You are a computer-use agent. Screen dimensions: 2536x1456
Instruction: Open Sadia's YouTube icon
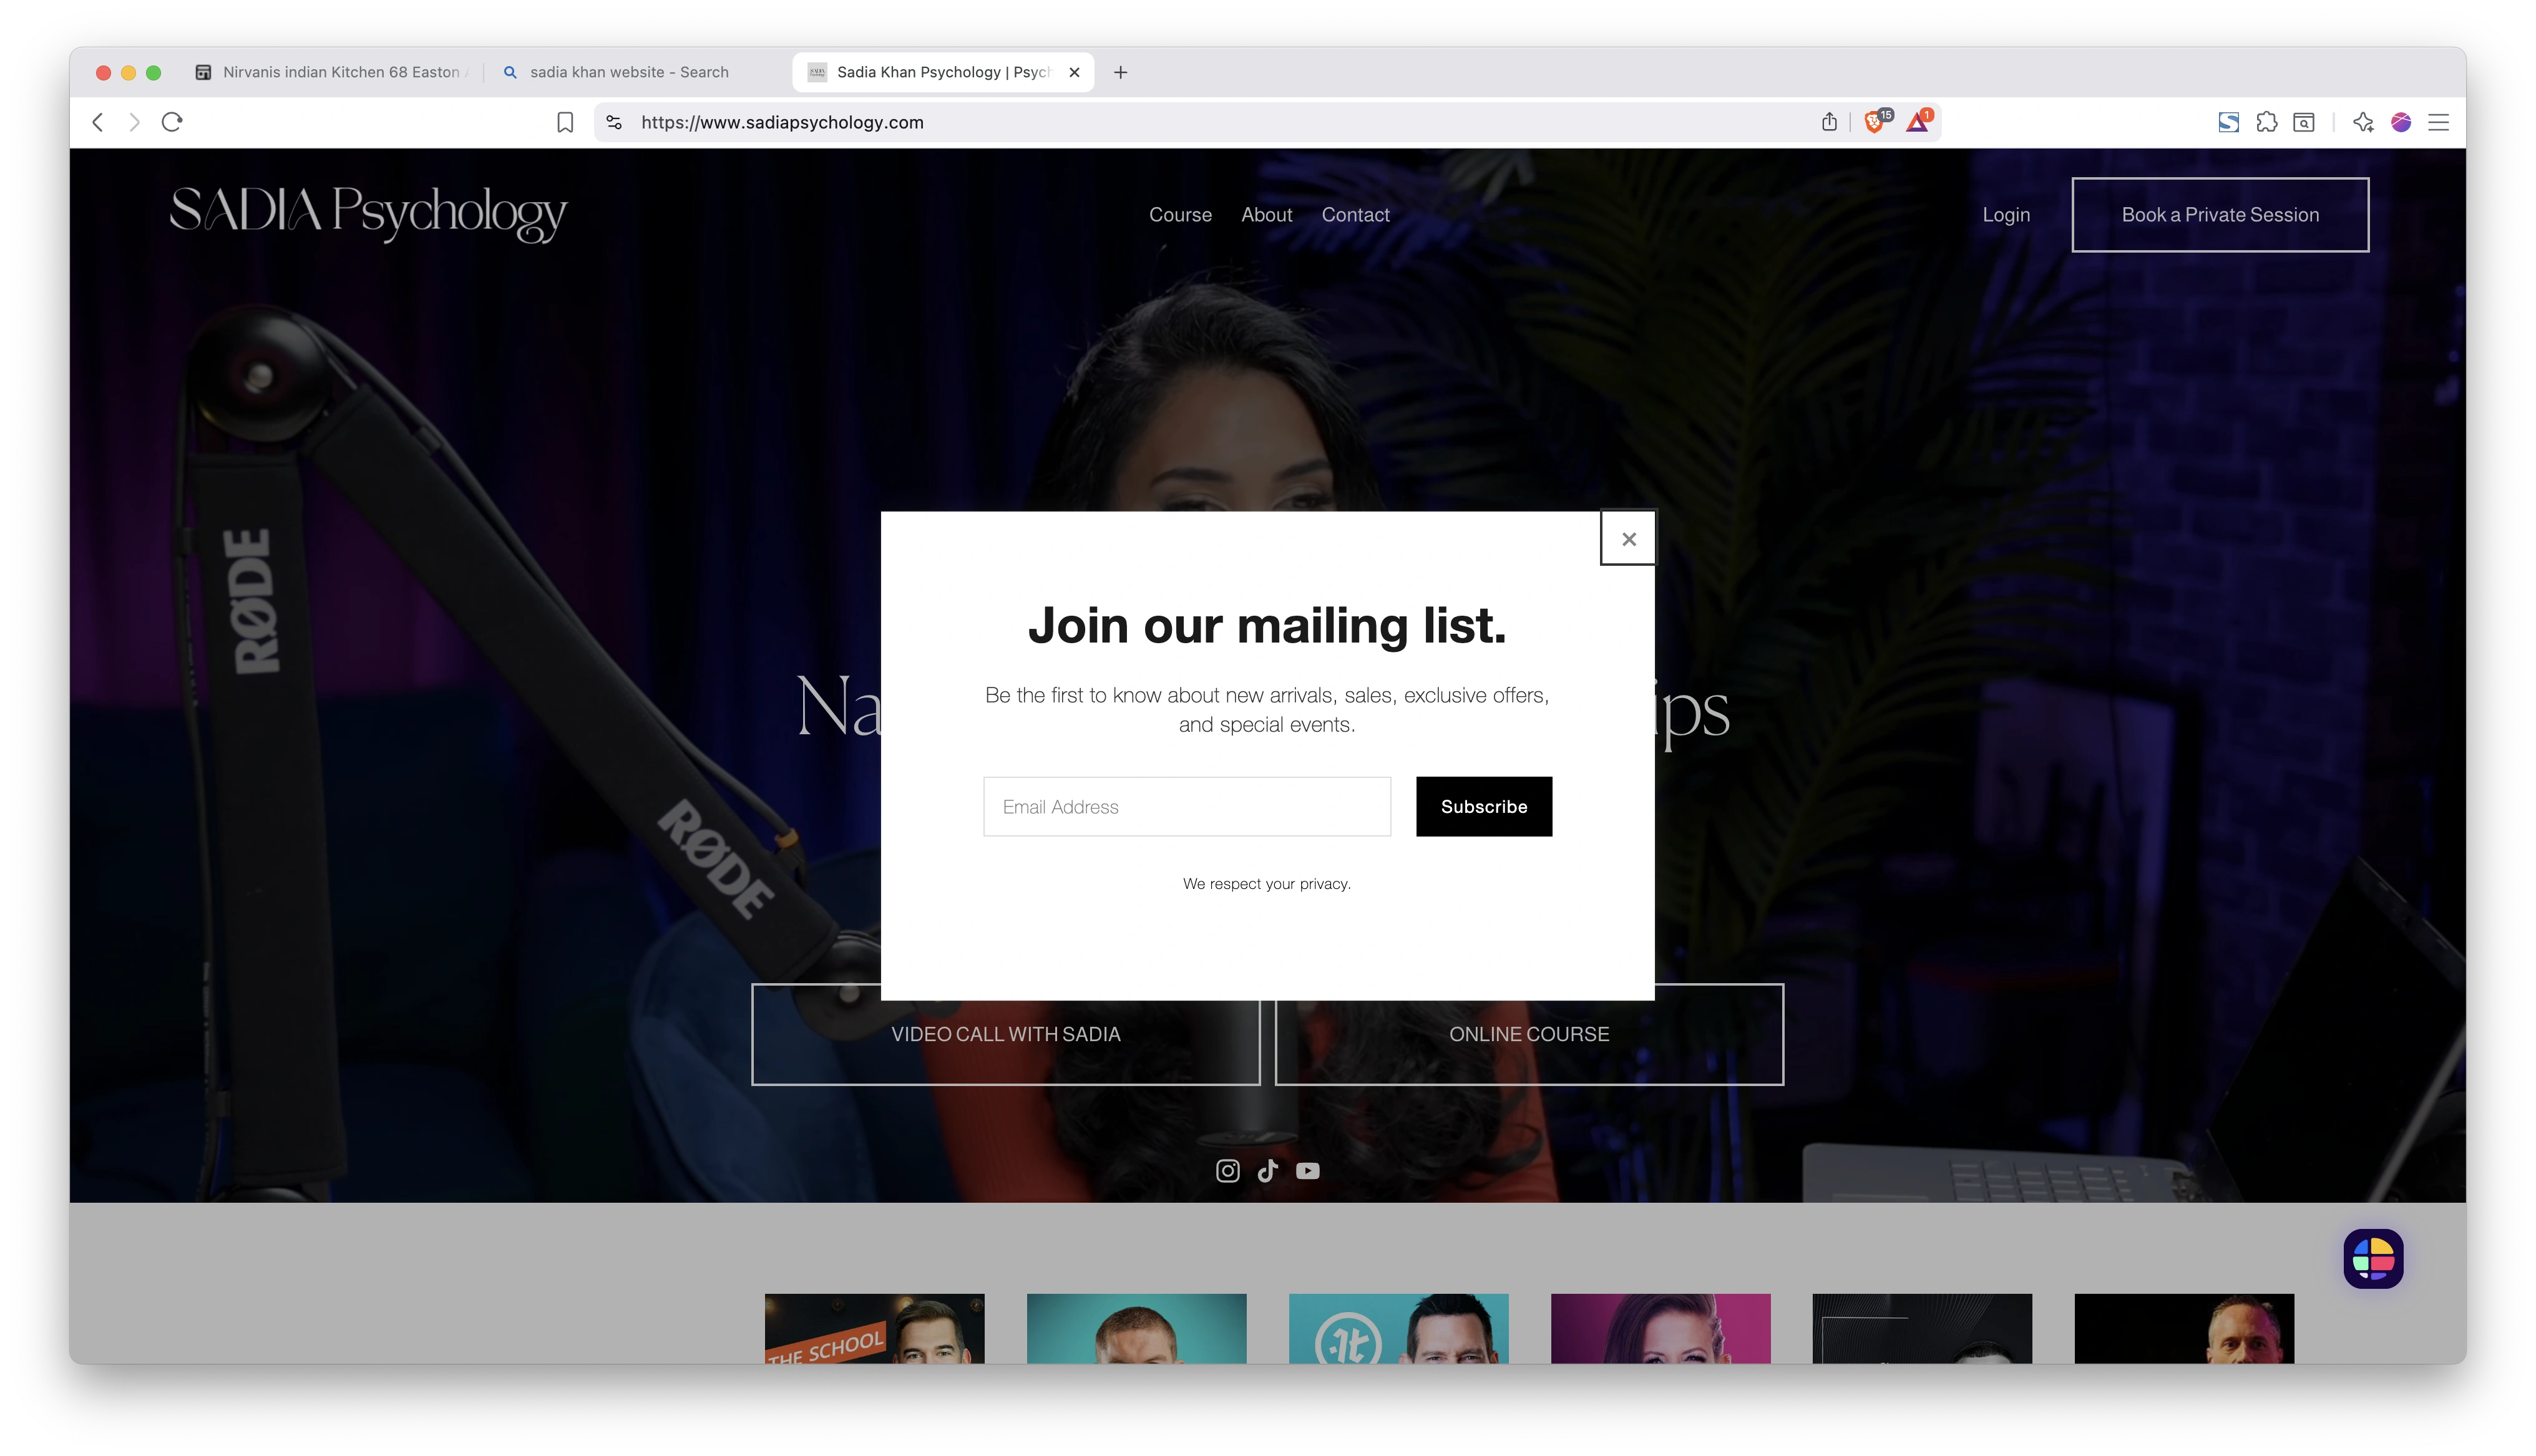pos(1308,1170)
